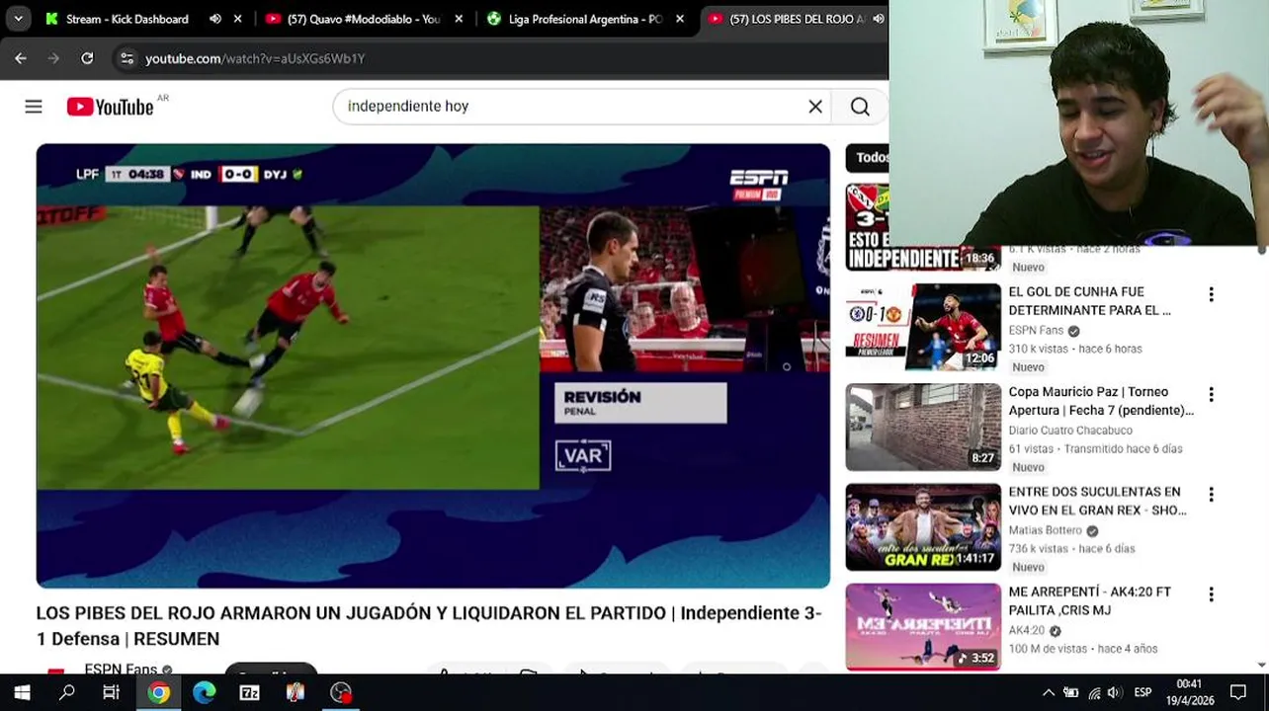The image size is (1269, 711).
Task: Go to the YouTube home logo
Action: (110, 107)
